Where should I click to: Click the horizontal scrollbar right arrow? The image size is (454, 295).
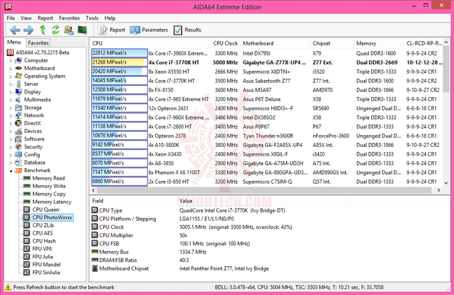[x=439, y=190]
